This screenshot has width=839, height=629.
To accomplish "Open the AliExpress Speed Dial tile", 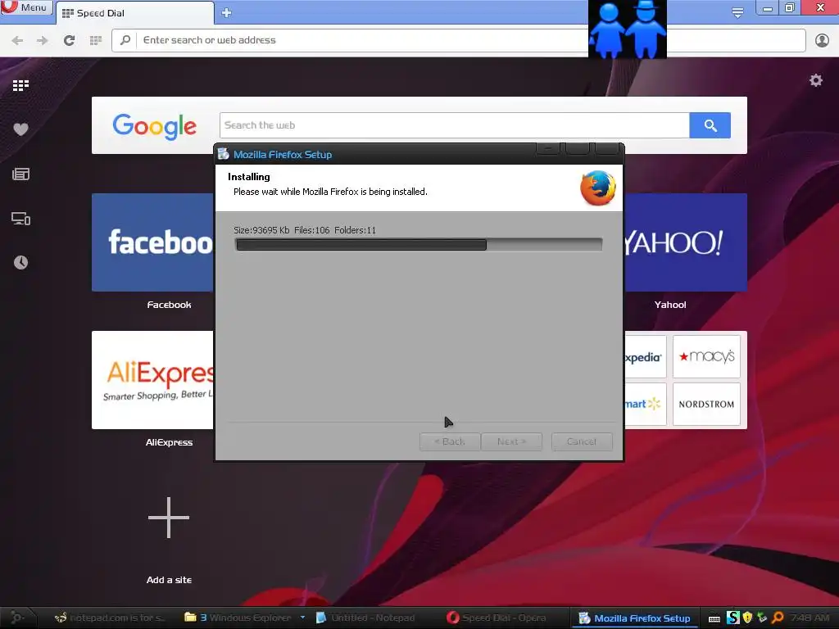I will 152,380.
